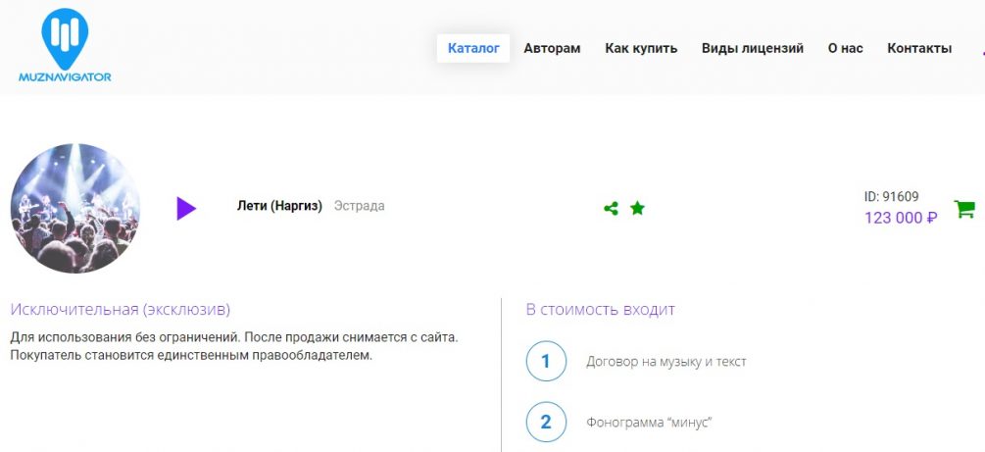
Task: Click the Договор на музыку и текст item
Action: point(665,362)
